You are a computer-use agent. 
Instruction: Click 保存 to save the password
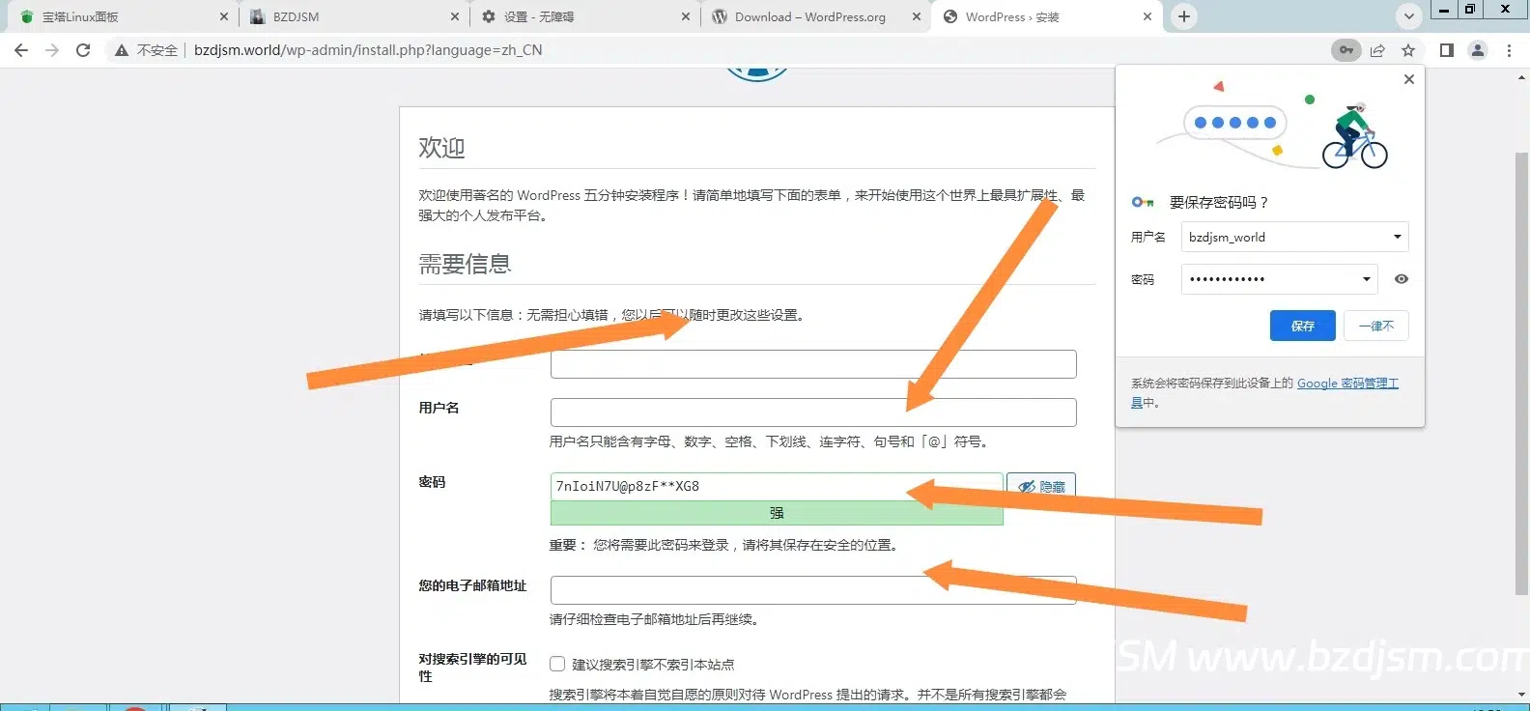pos(1303,326)
